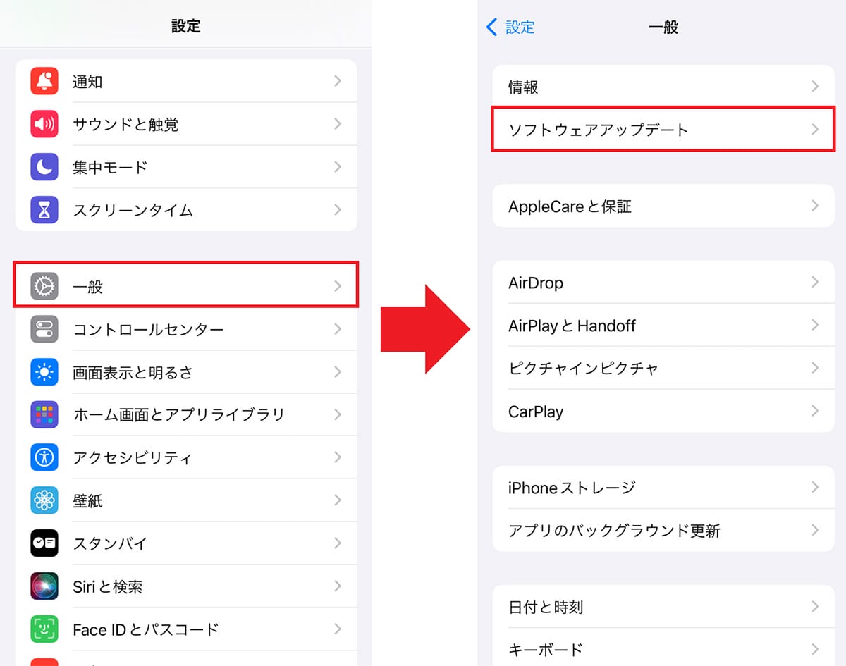
Task: Tap the Display and Brightness sun icon
Action: click(x=44, y=372)
